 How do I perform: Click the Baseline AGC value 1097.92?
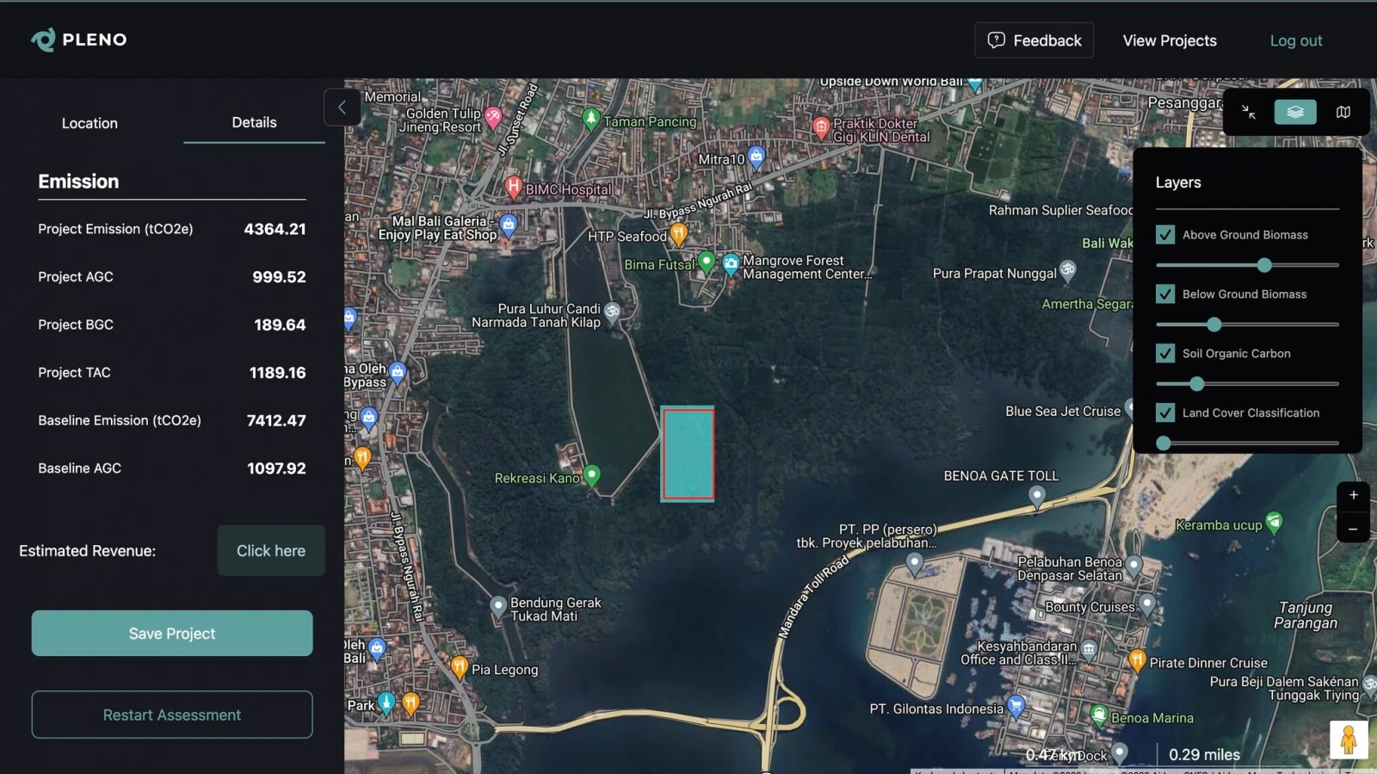276,468
